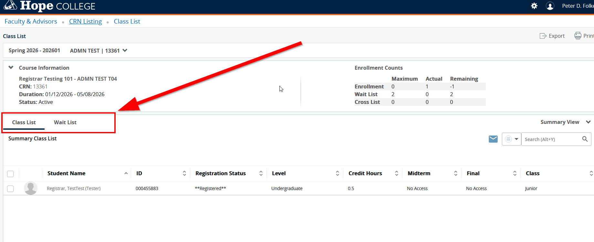Click the CRN 13361 value
The width and height of the screenshot is (594, 242).
pyautogui.click(x=40, y=86)
